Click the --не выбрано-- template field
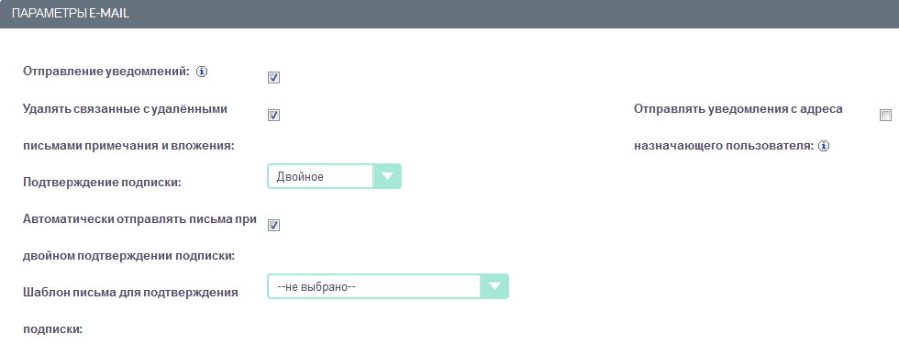899x345 pixels. pos(374,286)
